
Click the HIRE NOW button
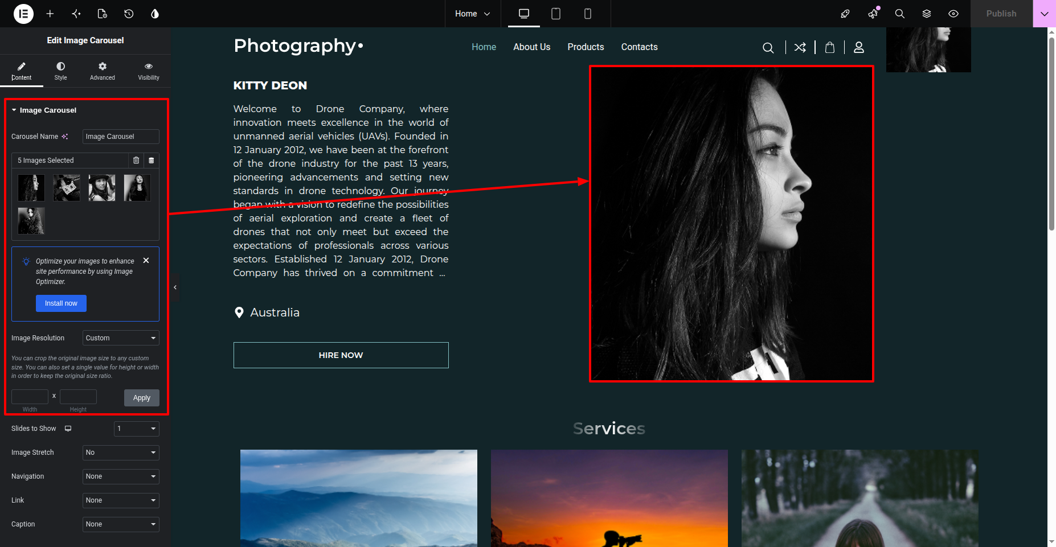(x=341, y=355)
